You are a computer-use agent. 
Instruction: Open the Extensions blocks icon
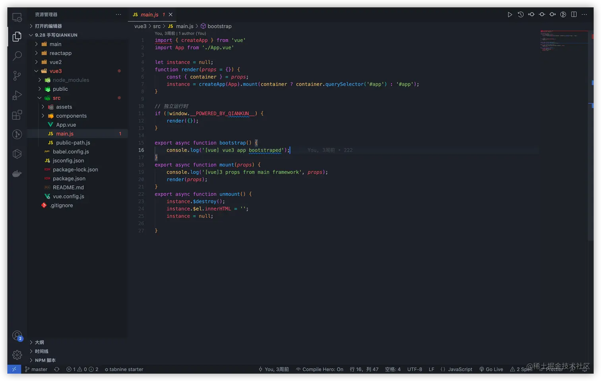point(17,115)
